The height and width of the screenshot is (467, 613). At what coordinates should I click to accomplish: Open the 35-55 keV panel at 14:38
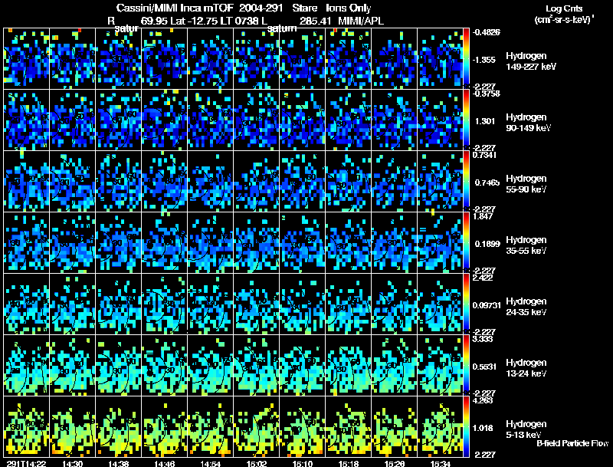118,242
